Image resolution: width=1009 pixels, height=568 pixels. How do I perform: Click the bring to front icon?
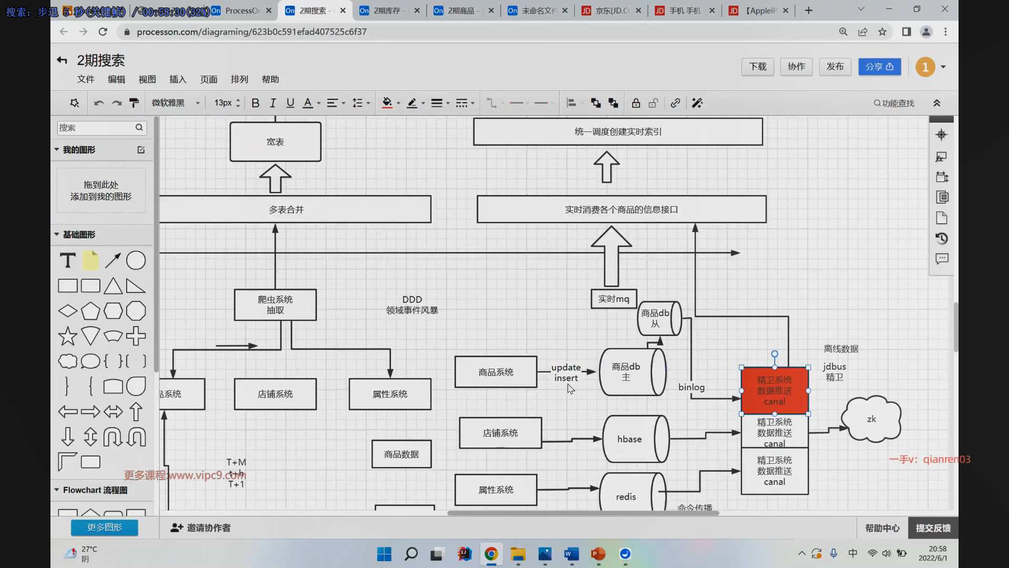[x=595, y=103]
